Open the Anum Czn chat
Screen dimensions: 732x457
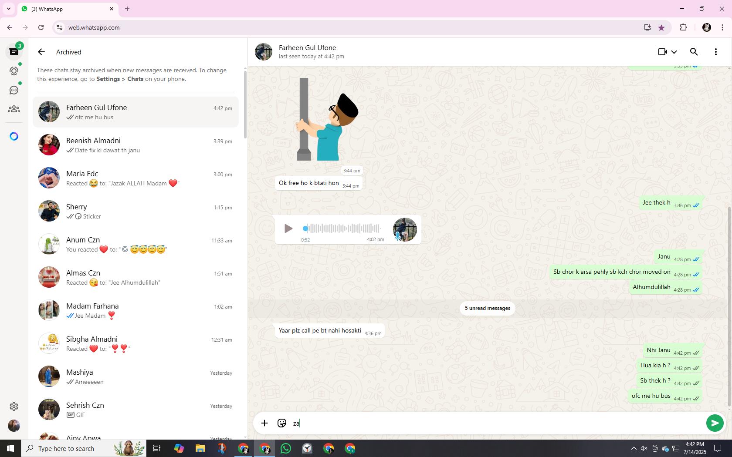click(x=136, y=244)
